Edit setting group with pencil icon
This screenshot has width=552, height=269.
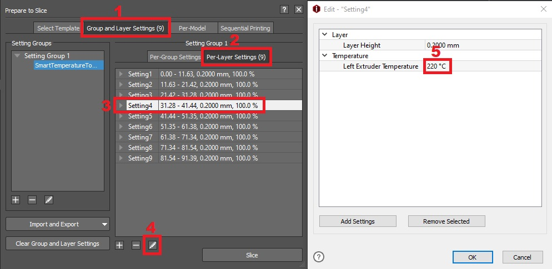(x=49, y=200)
